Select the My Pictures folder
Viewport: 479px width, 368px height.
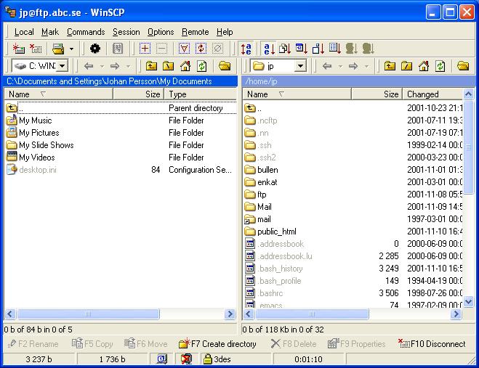tap(39, 133)
